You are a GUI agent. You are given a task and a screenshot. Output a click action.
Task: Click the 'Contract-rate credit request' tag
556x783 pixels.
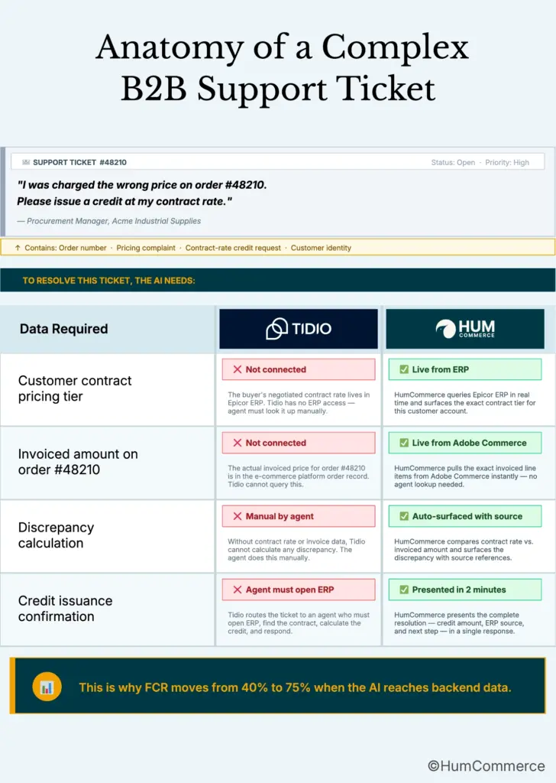(x=233, y=248)
